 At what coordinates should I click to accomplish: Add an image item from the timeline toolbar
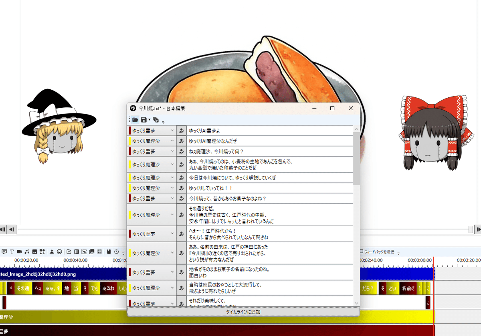pos(34,251)
